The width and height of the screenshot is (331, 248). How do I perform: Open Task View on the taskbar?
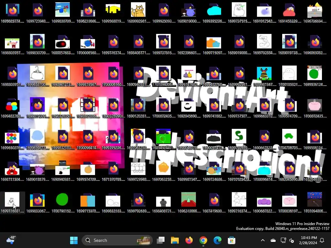pos(161,240)
